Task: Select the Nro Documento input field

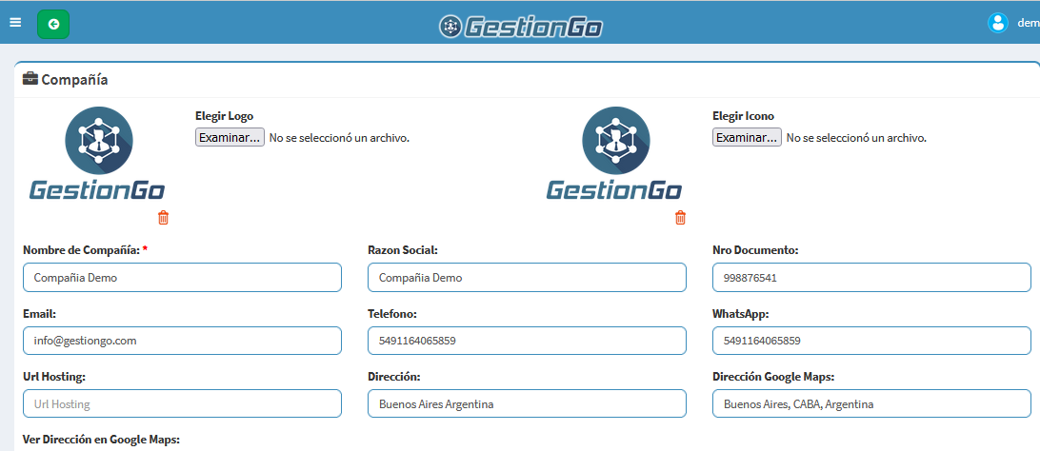Action: tap(870, 278)
